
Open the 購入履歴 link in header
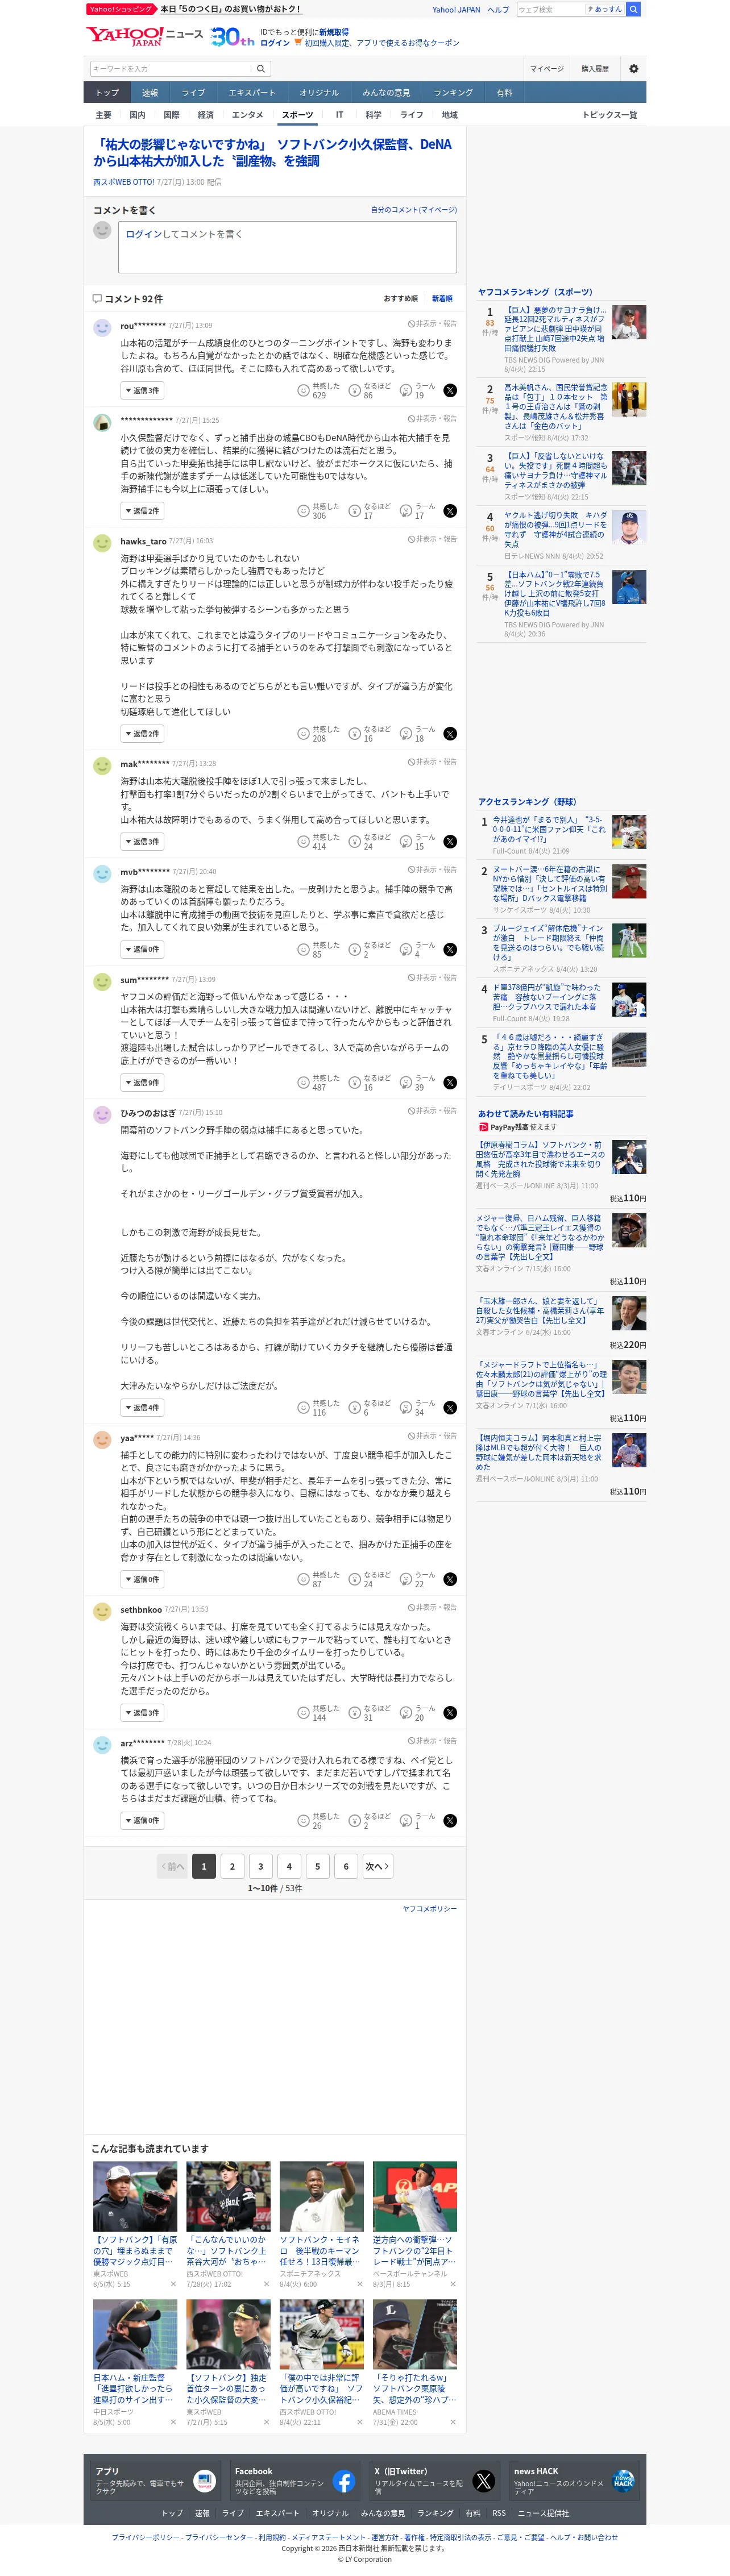click(x=595, y=69)
